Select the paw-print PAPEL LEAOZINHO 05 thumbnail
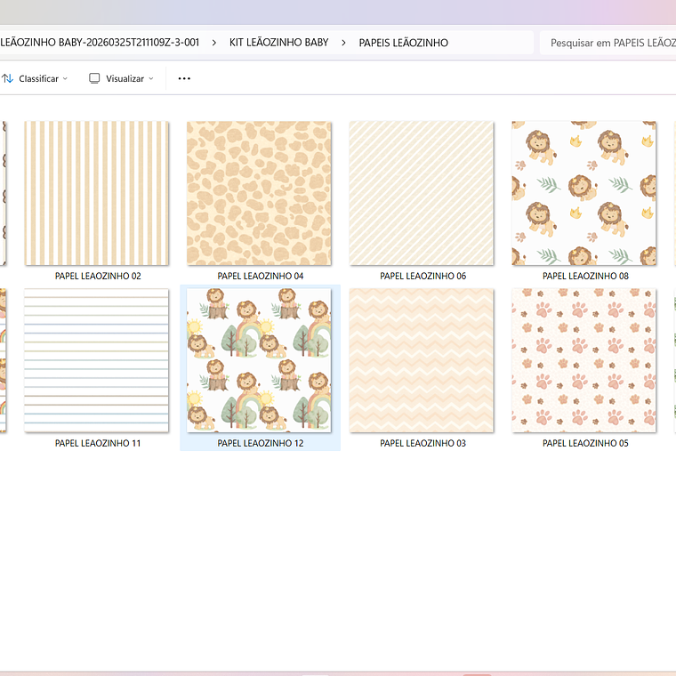 [x=583, y=360]
